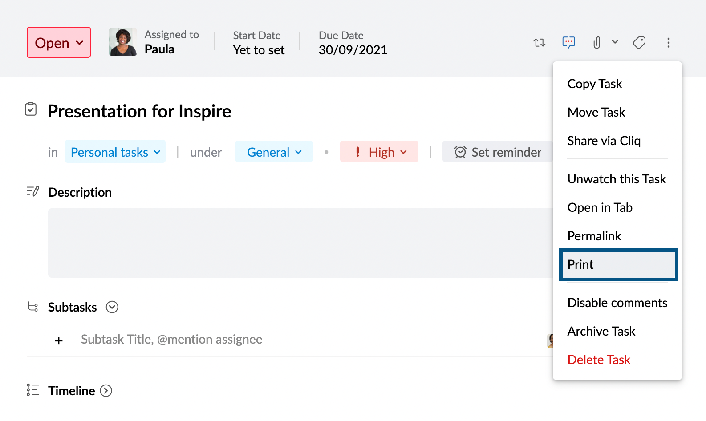Choose Copy Task in the menu
The height and width of the screenshot is (421, 706).
click(x=594, y=84)
